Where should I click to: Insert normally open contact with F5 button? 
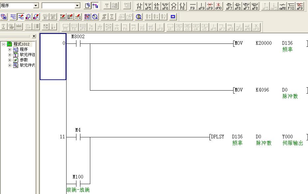pyautogui.click(x=139, y=6)
